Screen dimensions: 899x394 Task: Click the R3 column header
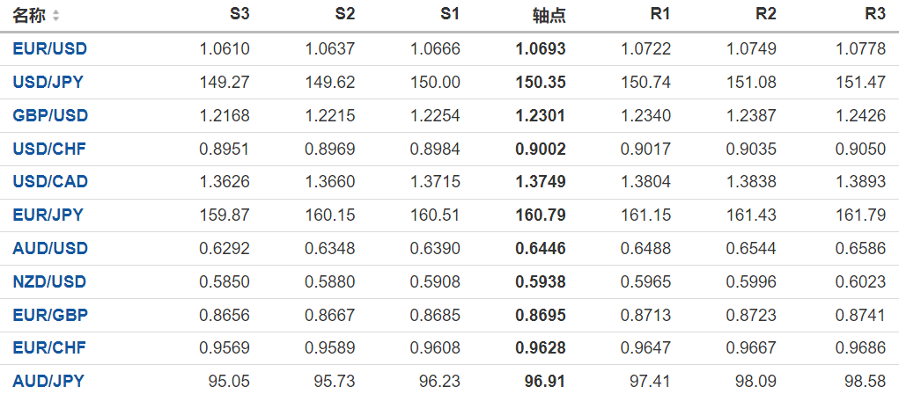874,15
